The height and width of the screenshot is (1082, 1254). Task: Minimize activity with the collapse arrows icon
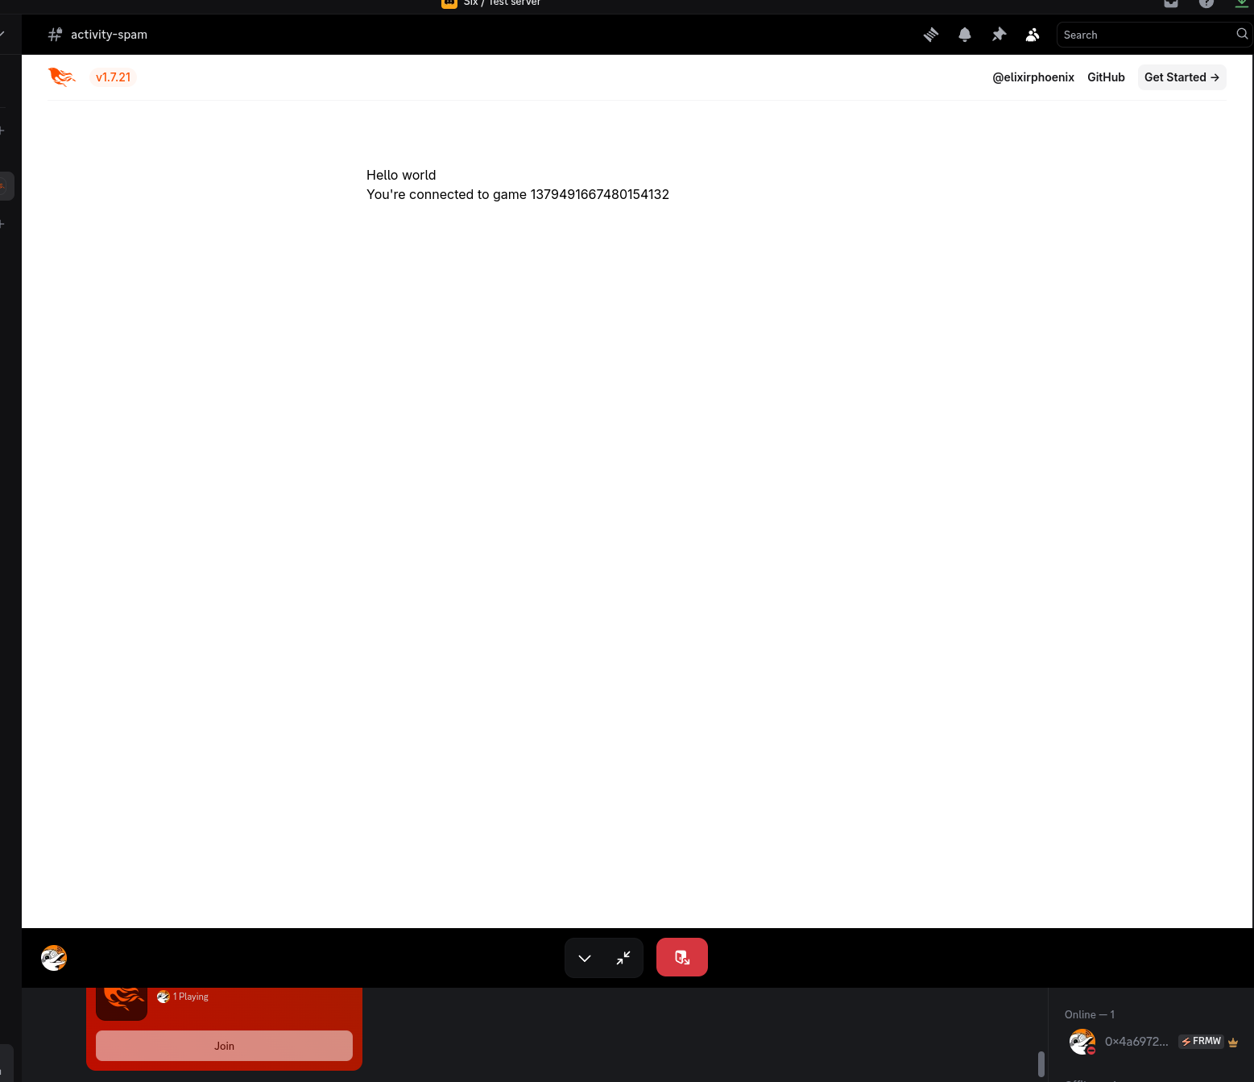click(x=623, y=958)
